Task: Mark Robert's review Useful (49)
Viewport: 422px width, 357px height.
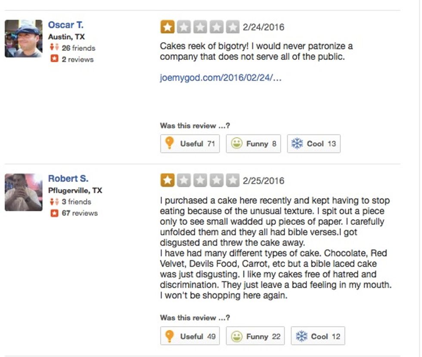Action: 190,336
